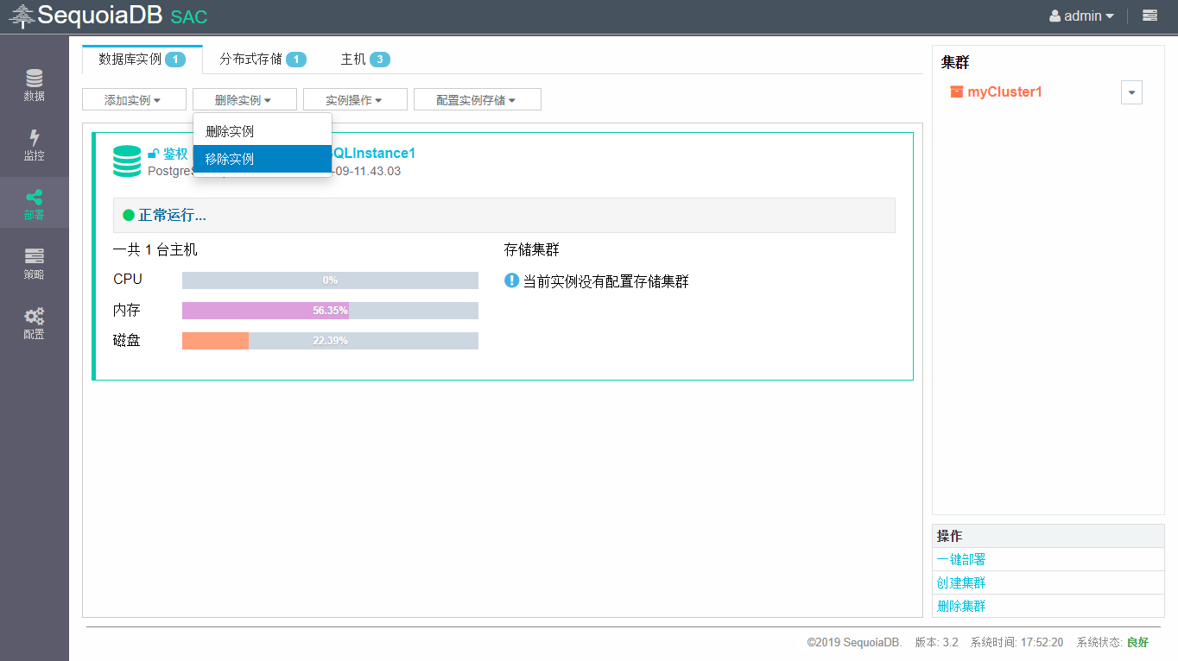Expand the admin user dropdown
The width and height of the screenshot is (1178, 661).
coord(1081,16)
